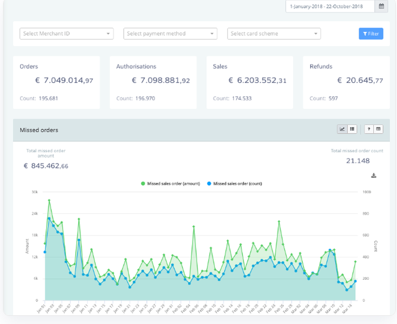The height and width of the screenshot is (324, 397).
Task: Select the Orders amount € 7.049.014,97
Action: pos(64,81)
